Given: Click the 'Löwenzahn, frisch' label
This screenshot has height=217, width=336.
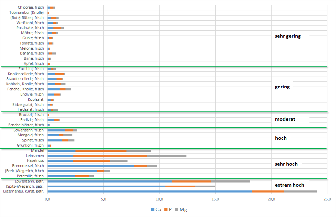Looking at the screenshot, I should [29, 130].
